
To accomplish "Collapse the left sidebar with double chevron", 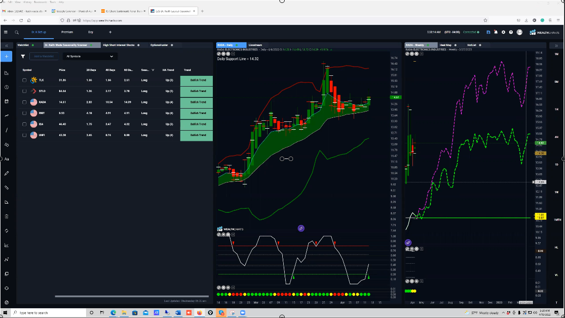I will [6, 45].
